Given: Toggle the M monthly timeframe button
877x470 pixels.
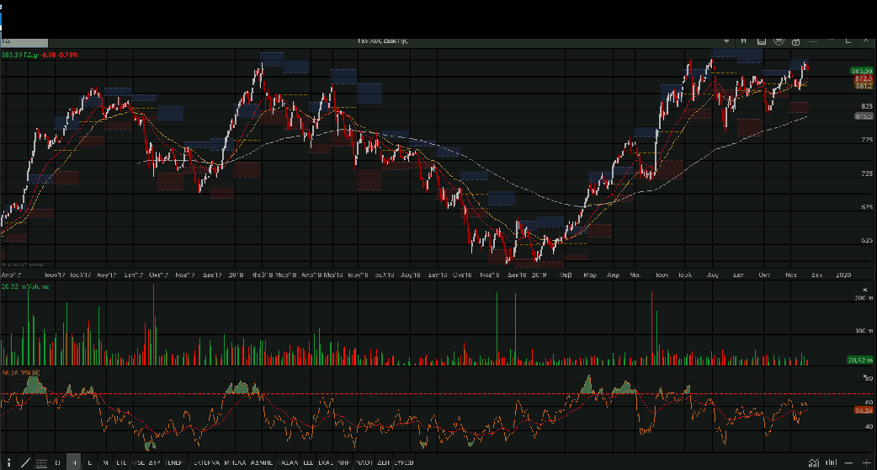Looking at the screenshot, I should pyautogui.click(x=105, y=462).
